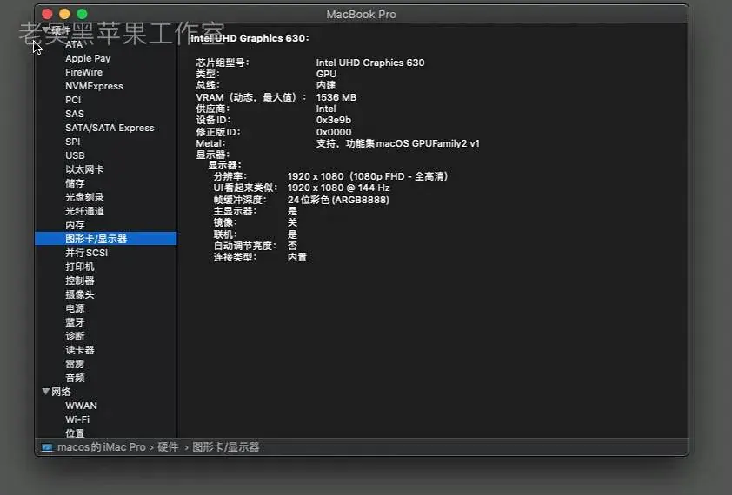
Task: Click the 'Intel UHD Graphics 630:' heading
Action: 250,38
